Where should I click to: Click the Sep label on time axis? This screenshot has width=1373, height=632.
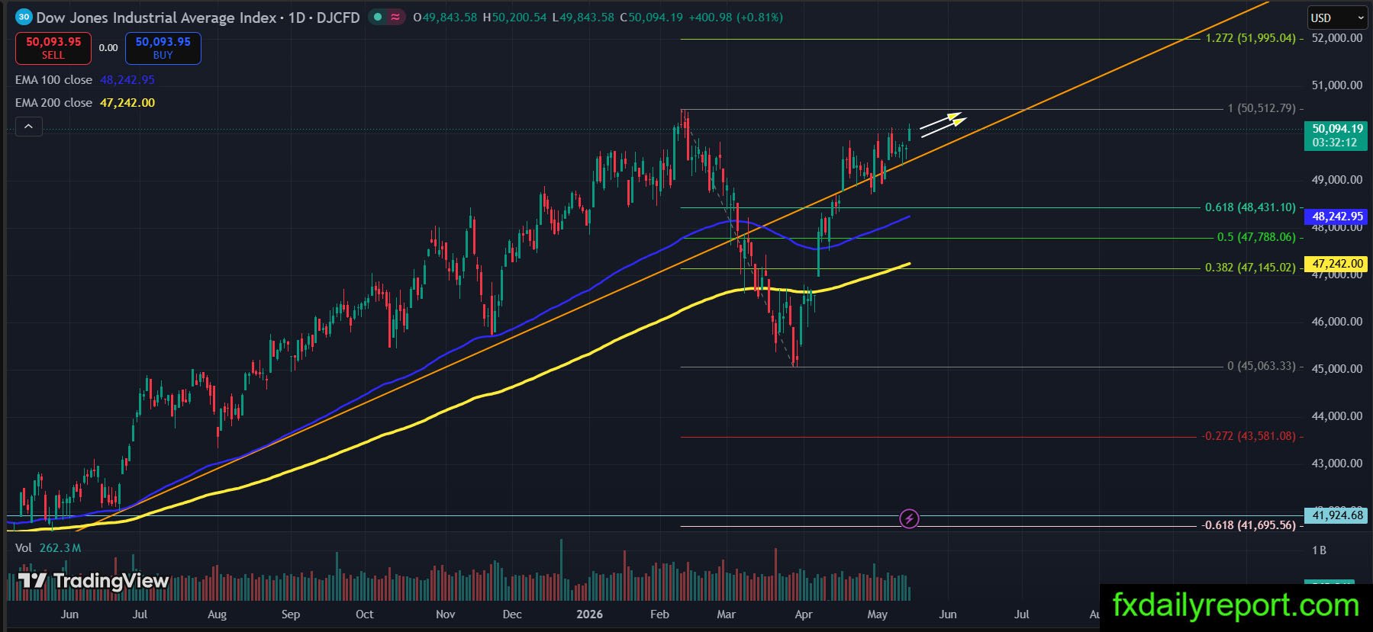[x=291, y=614]
